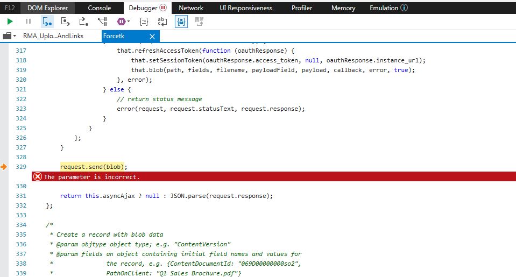
Task: Click the greyed-out source maps icon
Action: (200, 22)
